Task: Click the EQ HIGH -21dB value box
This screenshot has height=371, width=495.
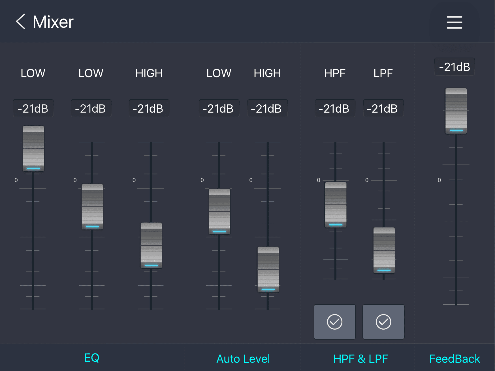Action: pos(149,108)
